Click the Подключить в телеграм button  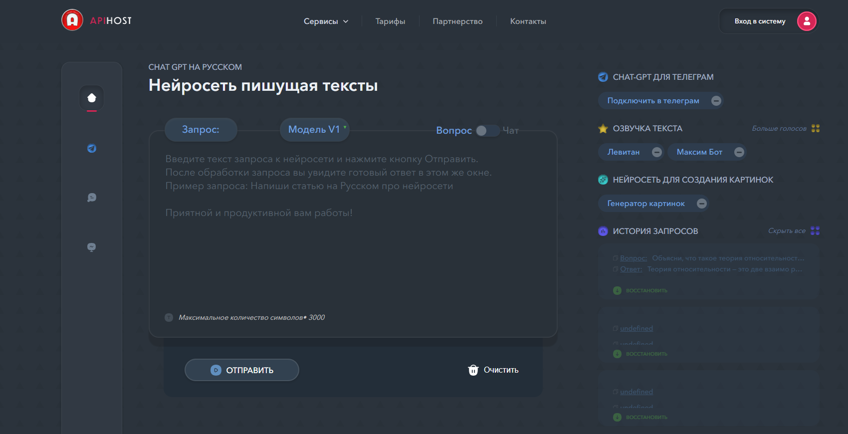click(653, 101)
